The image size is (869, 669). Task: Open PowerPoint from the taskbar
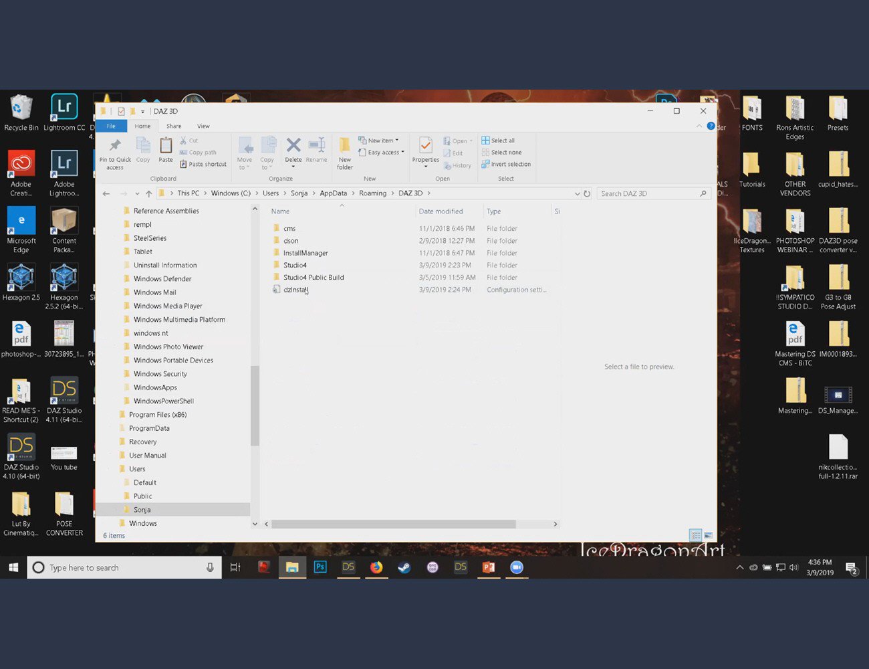pos(489,567)
